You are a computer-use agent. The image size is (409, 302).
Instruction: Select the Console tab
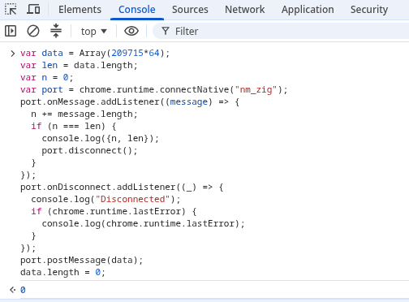tap(137, 10)
